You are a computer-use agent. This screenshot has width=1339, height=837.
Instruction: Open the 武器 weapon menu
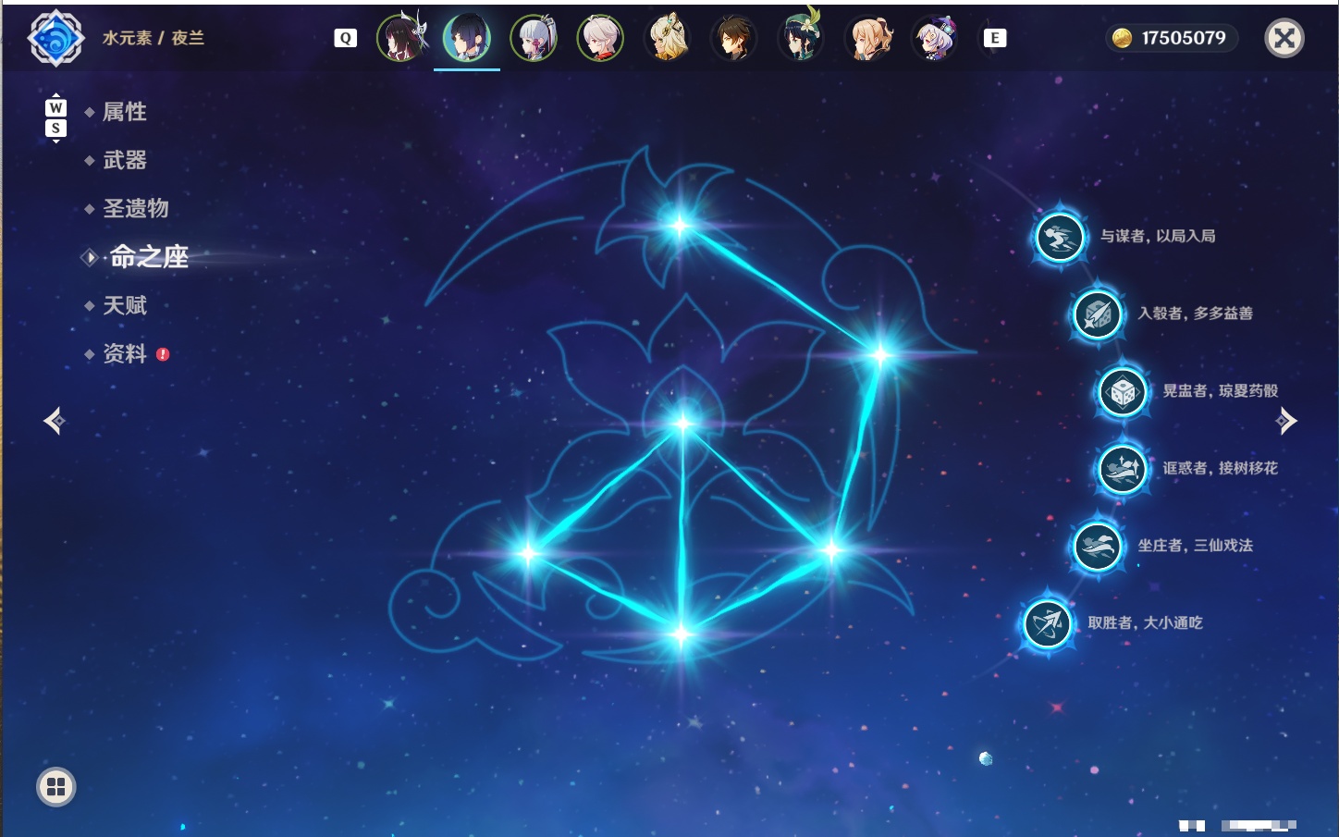(x=125, y=160)
